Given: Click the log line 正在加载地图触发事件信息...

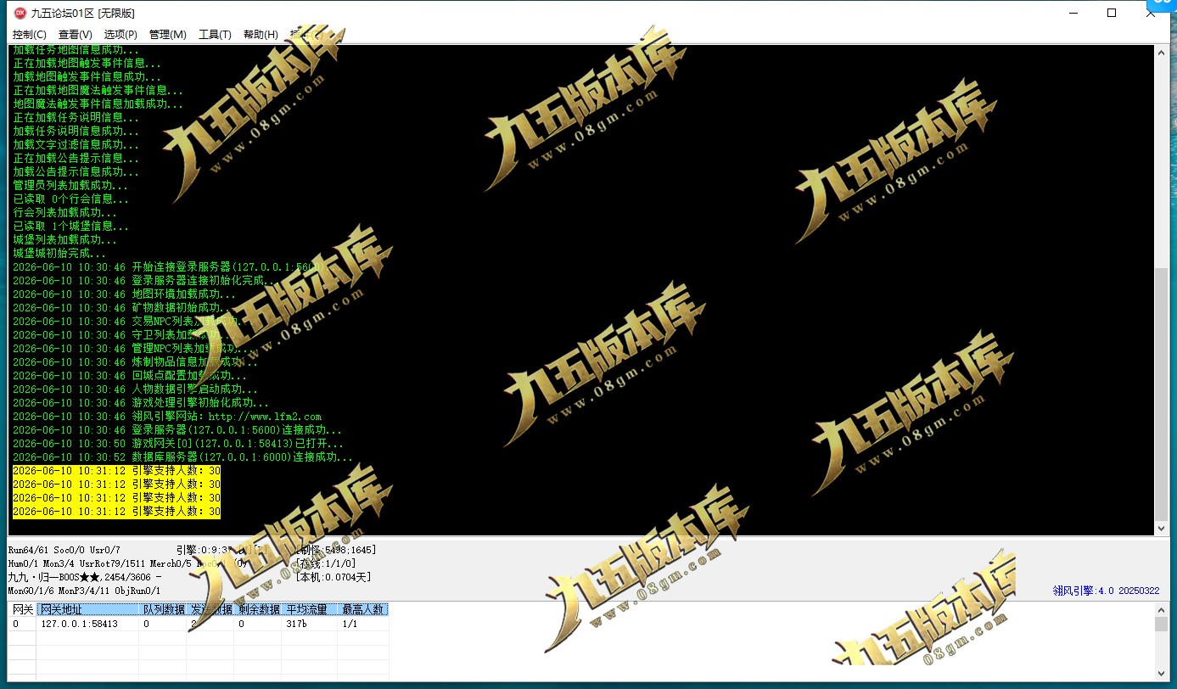Looking at the screenshot, I should [87, 63].
